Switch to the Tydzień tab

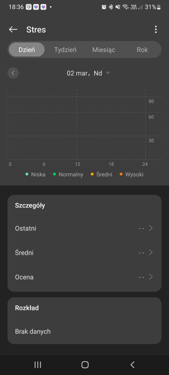[x=65, y=50]
